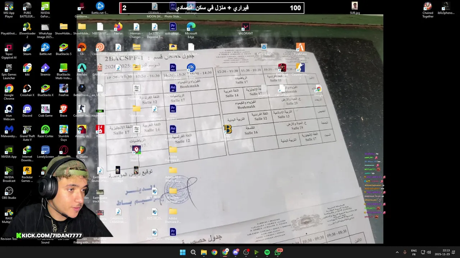460x258 pixels.
Task: Open BlueStacks Multi-Instance Manager shortcut
Action: [x=64, y=72]
